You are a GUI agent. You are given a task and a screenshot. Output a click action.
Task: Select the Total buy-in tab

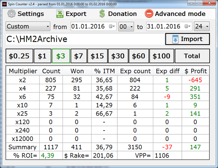192,56
